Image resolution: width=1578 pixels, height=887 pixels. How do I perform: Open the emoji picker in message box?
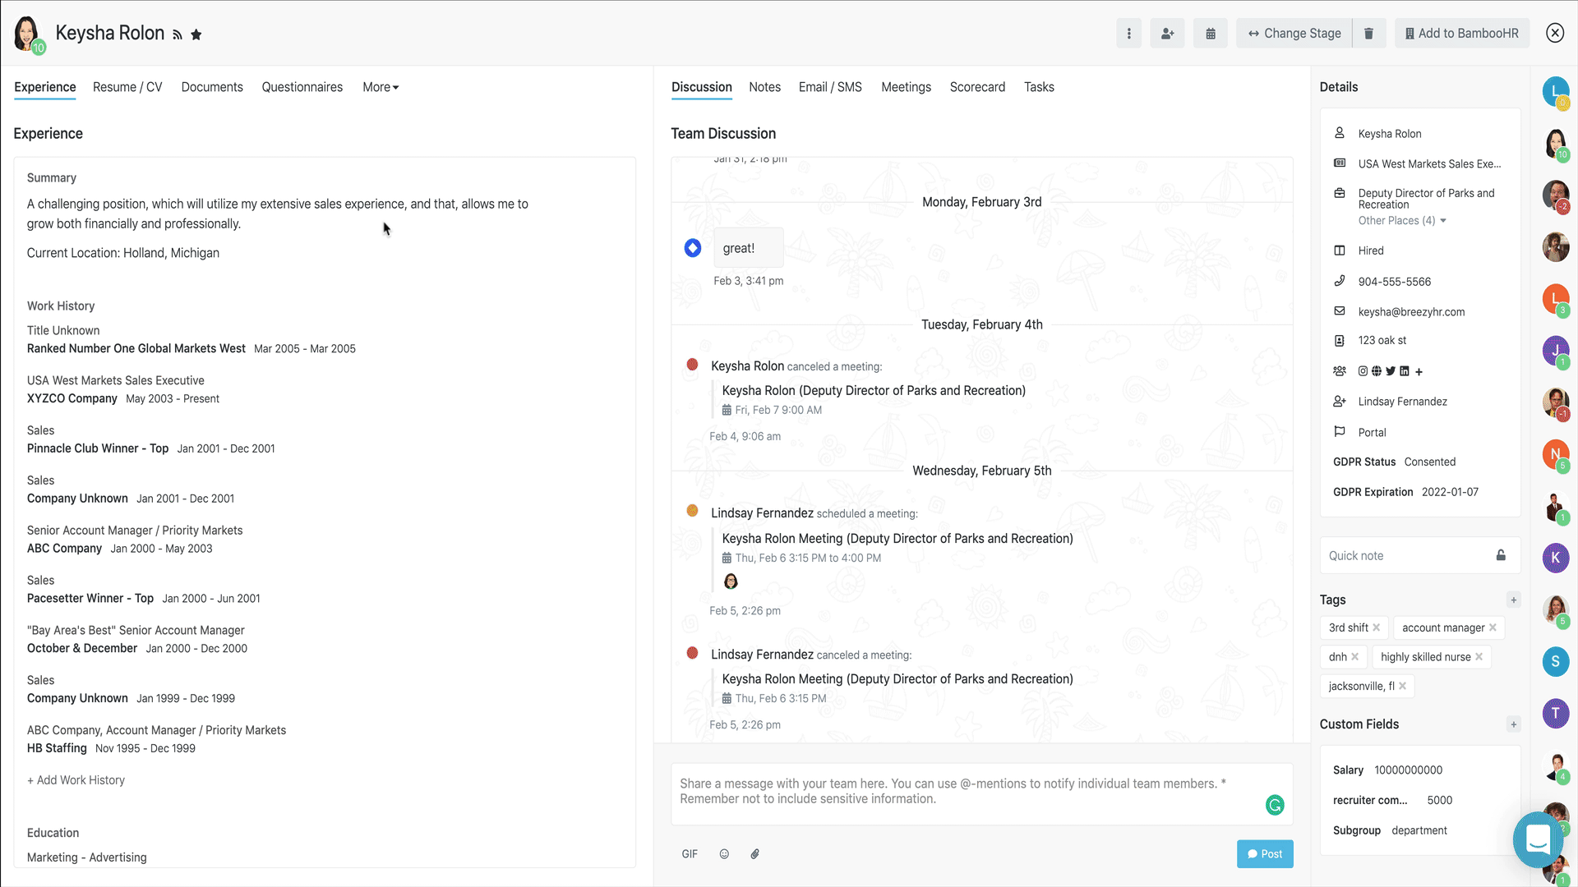pyautogui.click(x=724, y=854)
